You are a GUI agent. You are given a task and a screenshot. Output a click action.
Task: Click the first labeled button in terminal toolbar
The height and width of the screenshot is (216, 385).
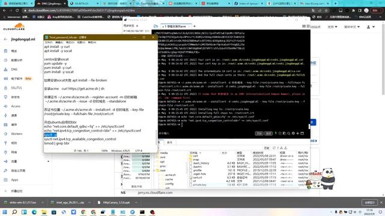tap(259, 133)
